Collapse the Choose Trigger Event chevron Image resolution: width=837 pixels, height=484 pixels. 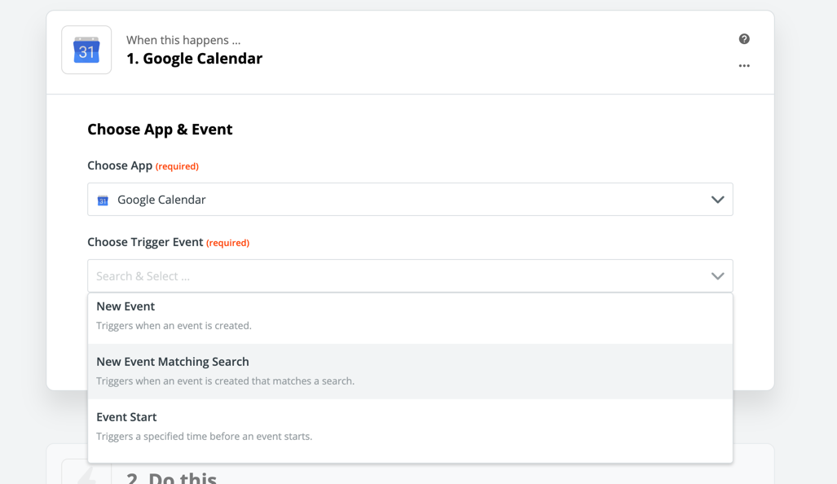pos(717,276)
